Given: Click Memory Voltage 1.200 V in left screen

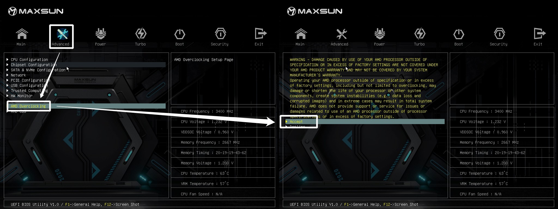Looking at the screenshot, I should point(207,163).
